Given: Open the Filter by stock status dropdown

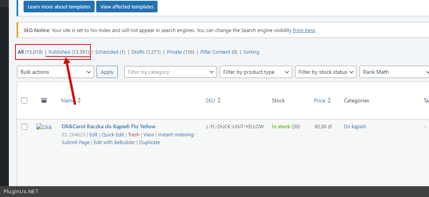Looking at the screenshot, I should tap(326, 72).
